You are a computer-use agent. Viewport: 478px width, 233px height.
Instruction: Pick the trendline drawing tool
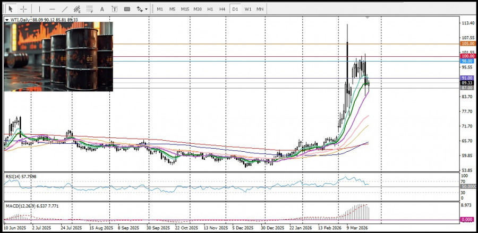pyautogui.click(x=65, y=9)
